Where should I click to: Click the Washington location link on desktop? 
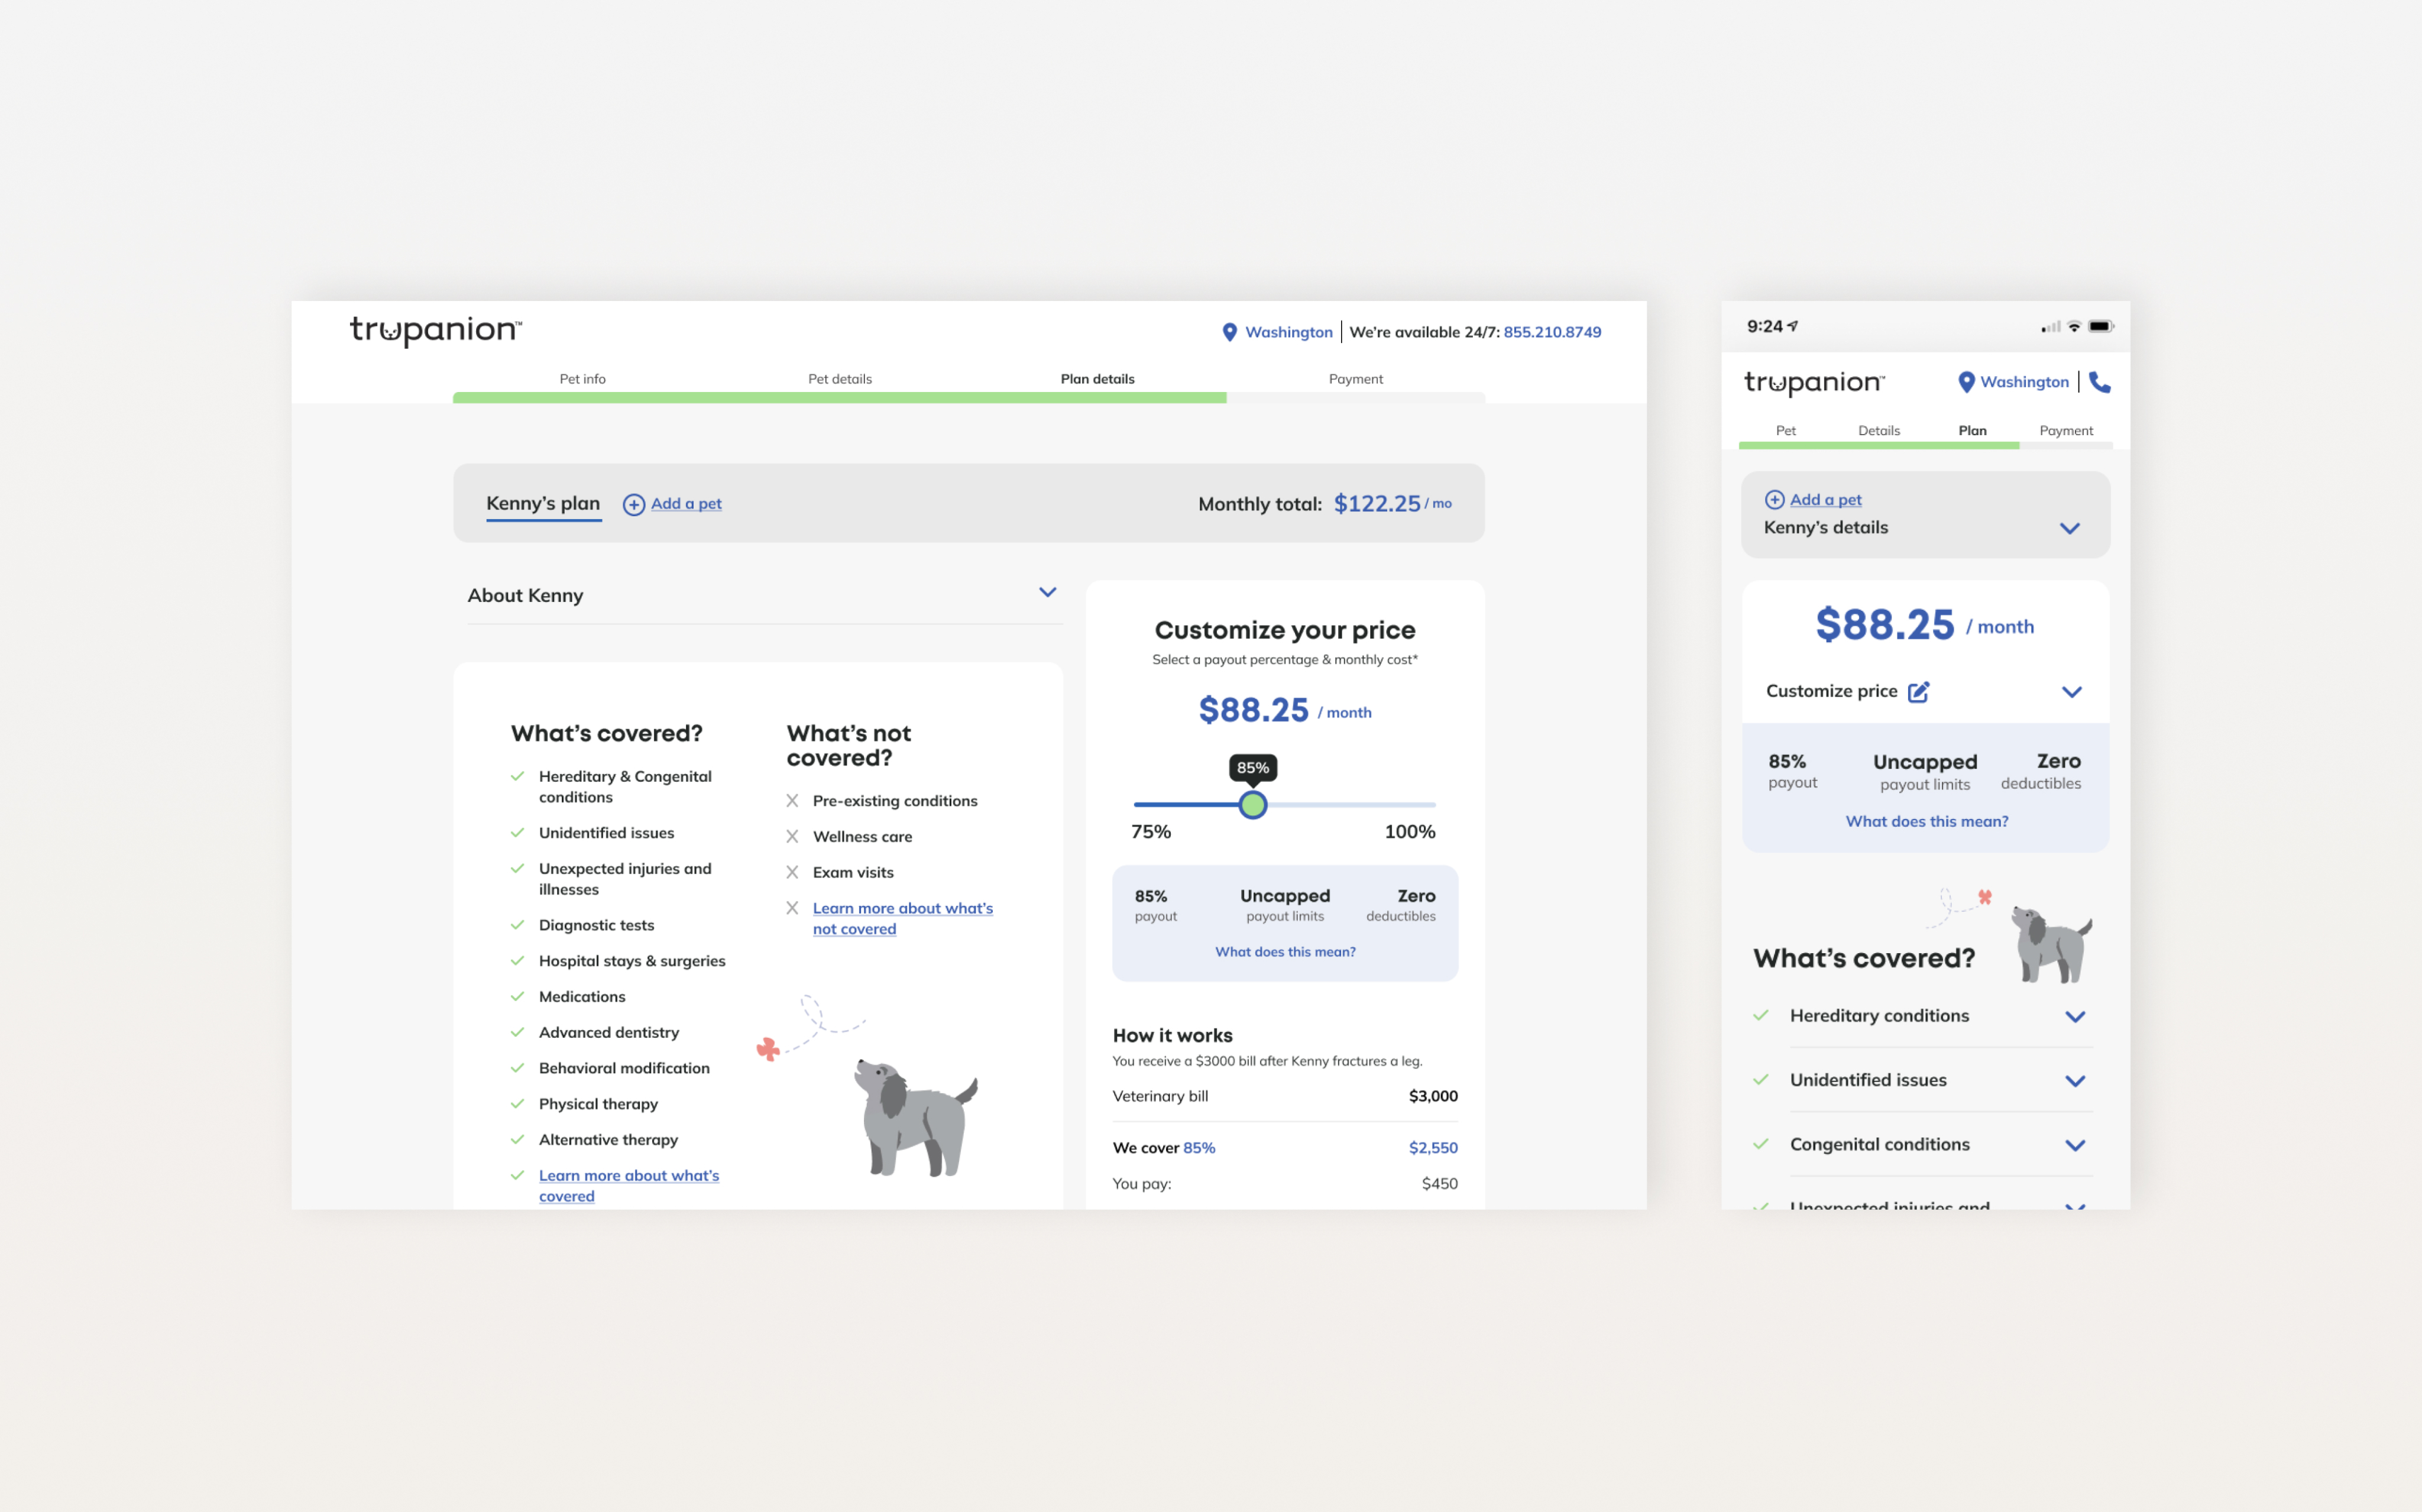point(1289,332)
